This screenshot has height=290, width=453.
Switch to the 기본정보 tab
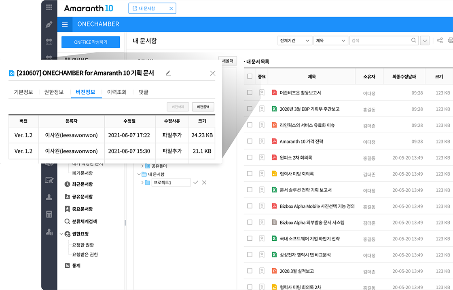(x=23, y=92)
